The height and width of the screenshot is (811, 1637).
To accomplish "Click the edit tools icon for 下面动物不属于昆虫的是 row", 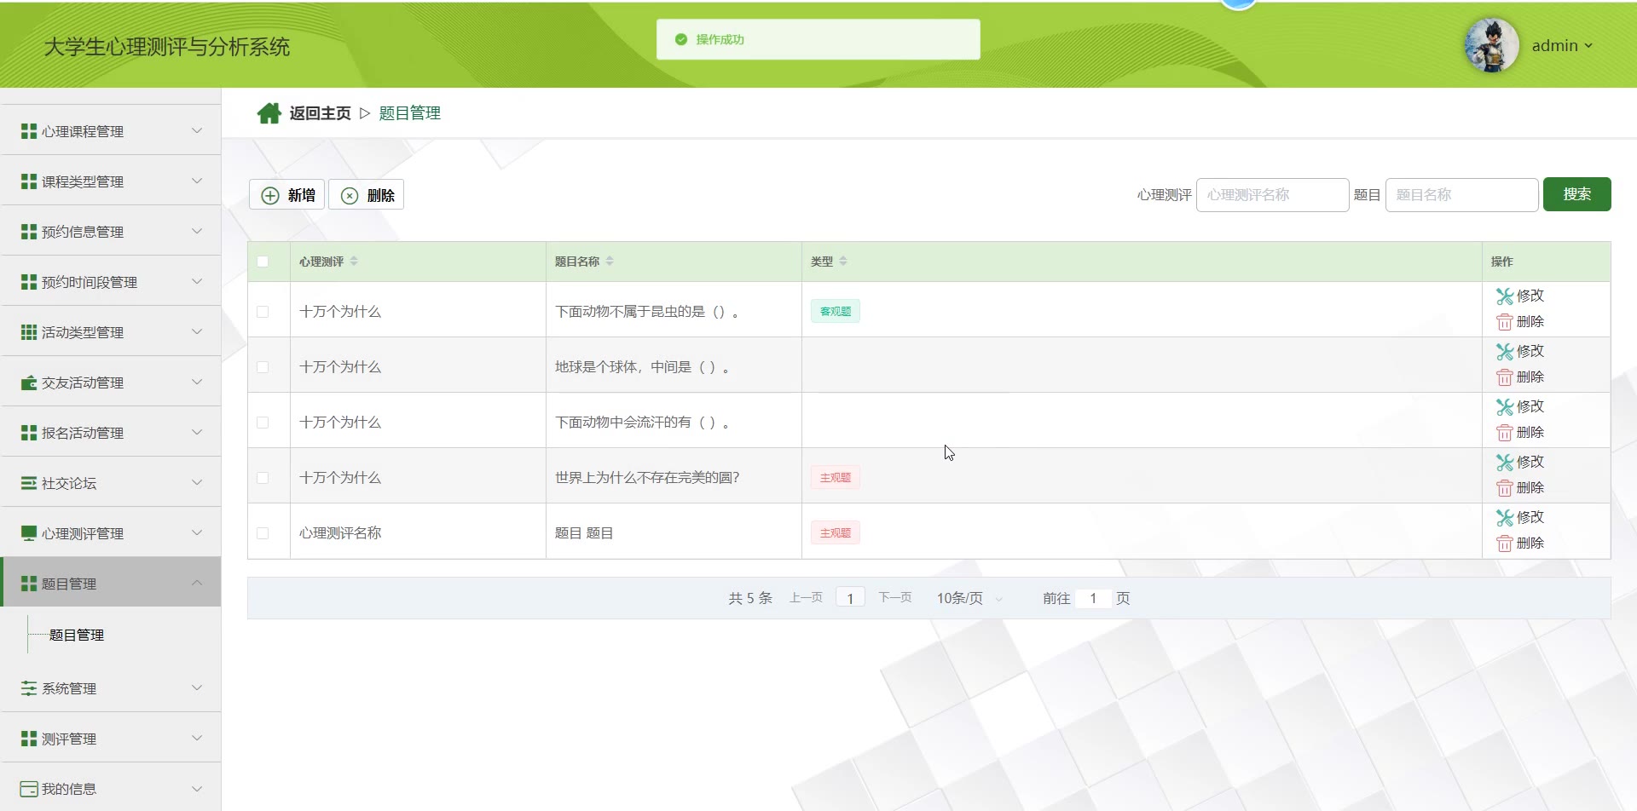I will coord(1505,296).
